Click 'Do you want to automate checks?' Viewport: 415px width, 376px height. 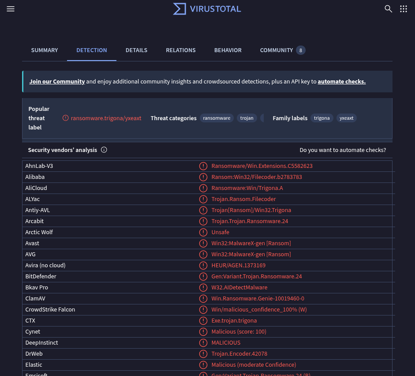pos(343,150)
